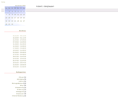Open archive 15.06.03 - 21.06.03

(19, 67)
